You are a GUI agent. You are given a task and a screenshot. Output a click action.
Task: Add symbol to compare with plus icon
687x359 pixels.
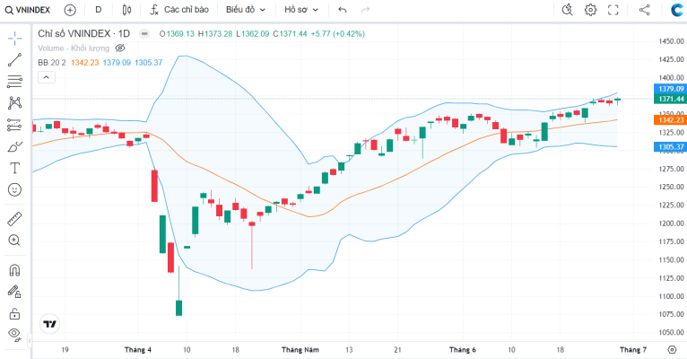point(70,10)
